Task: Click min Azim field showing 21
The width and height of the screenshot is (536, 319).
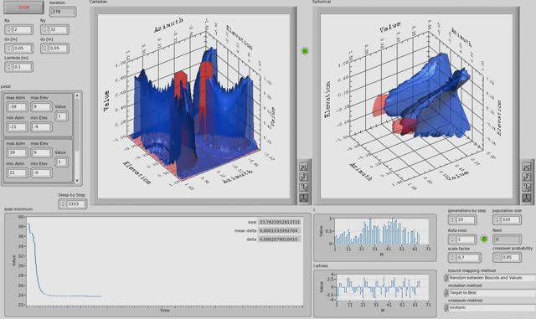Action: [x=17, y=173]
